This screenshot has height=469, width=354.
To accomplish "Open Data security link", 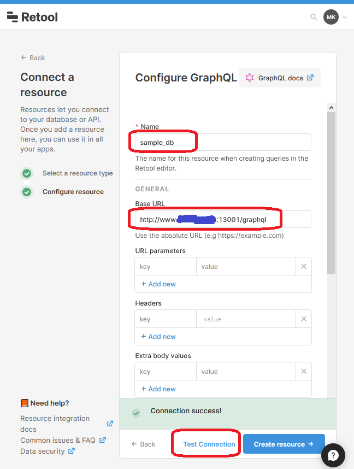I will [x=43, y=451].
